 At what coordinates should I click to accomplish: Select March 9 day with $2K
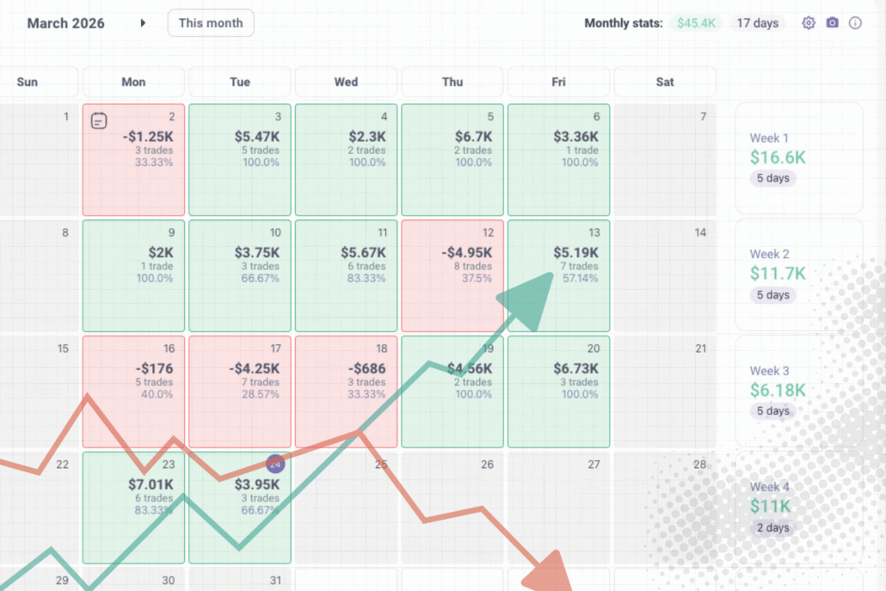coord(133,275)
